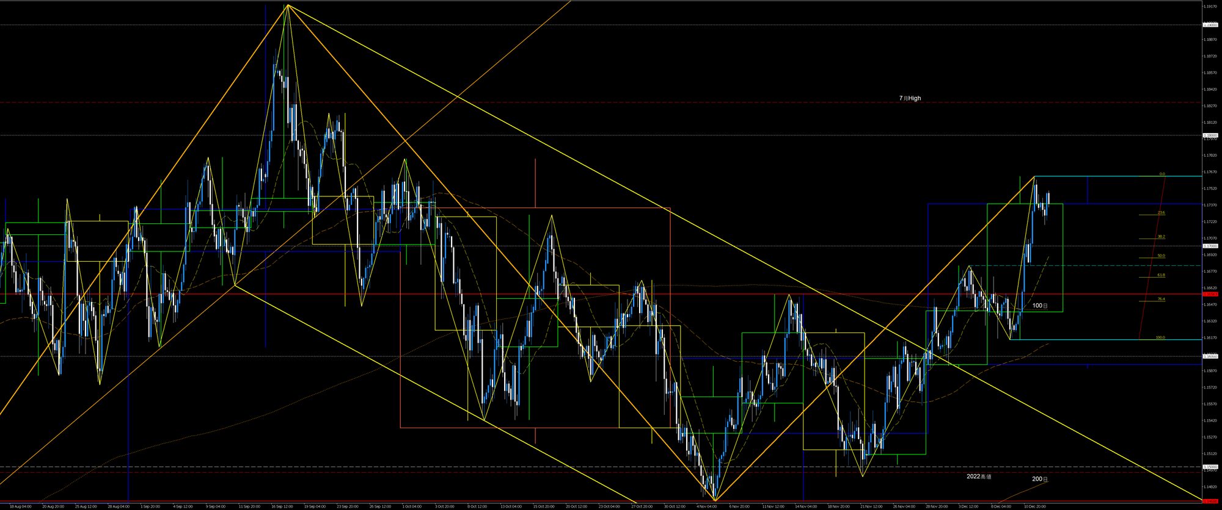
Task: Click the Fibonacci 0.0 level label
Action: point(1162,174)
